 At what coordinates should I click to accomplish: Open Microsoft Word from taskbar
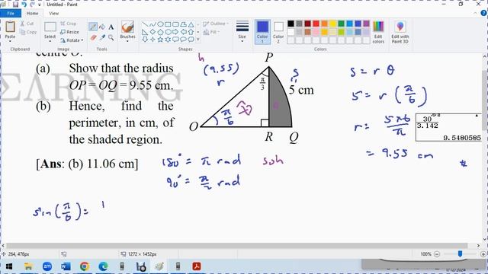click(66, 266)
